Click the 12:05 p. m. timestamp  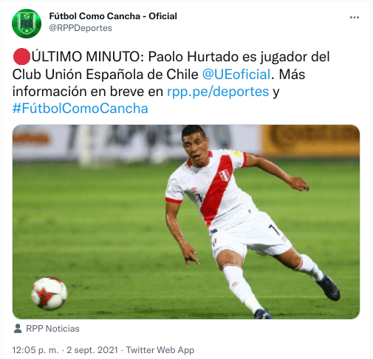coord(35,350)
